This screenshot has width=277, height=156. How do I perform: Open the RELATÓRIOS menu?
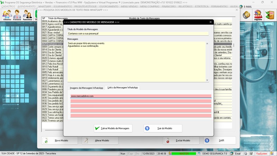[185, 6]
